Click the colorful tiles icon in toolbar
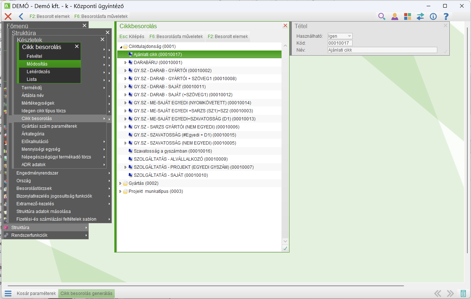Screen dimensions: 471x299 [407, 16]
